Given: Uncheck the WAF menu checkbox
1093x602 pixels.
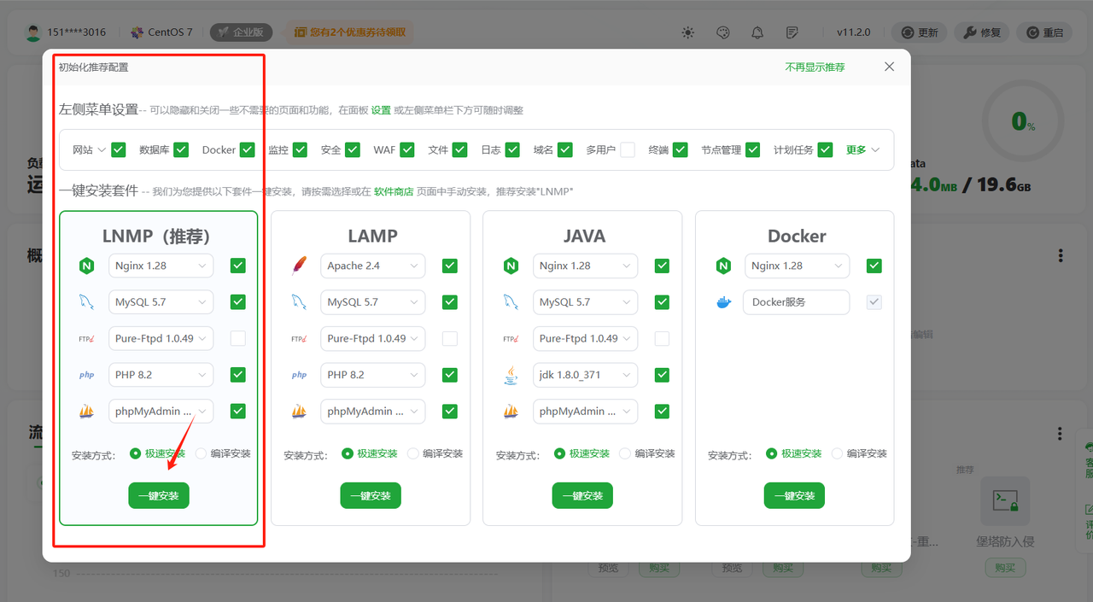Looking at the screenshot, I should click(x=407, y=149).
